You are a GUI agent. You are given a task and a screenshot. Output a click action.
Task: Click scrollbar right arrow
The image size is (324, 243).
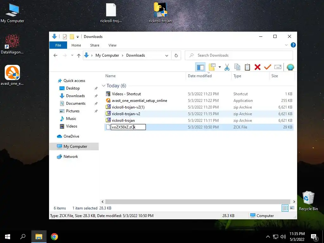(x=294, y=202)
